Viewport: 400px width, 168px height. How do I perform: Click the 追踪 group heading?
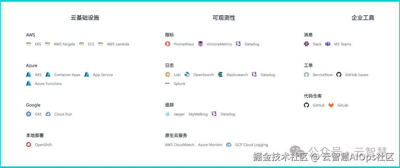(x=169, y=105)
